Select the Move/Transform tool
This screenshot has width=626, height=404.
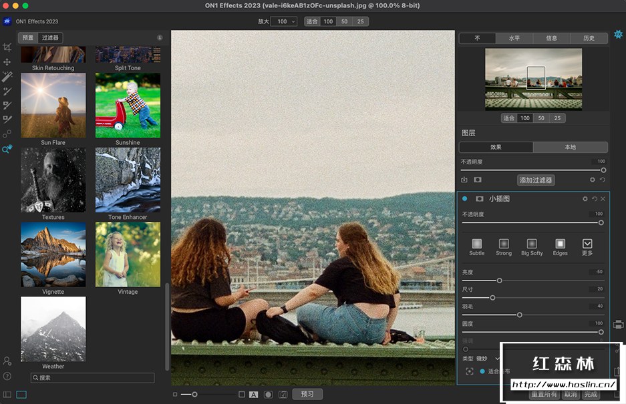coord(7,62)
